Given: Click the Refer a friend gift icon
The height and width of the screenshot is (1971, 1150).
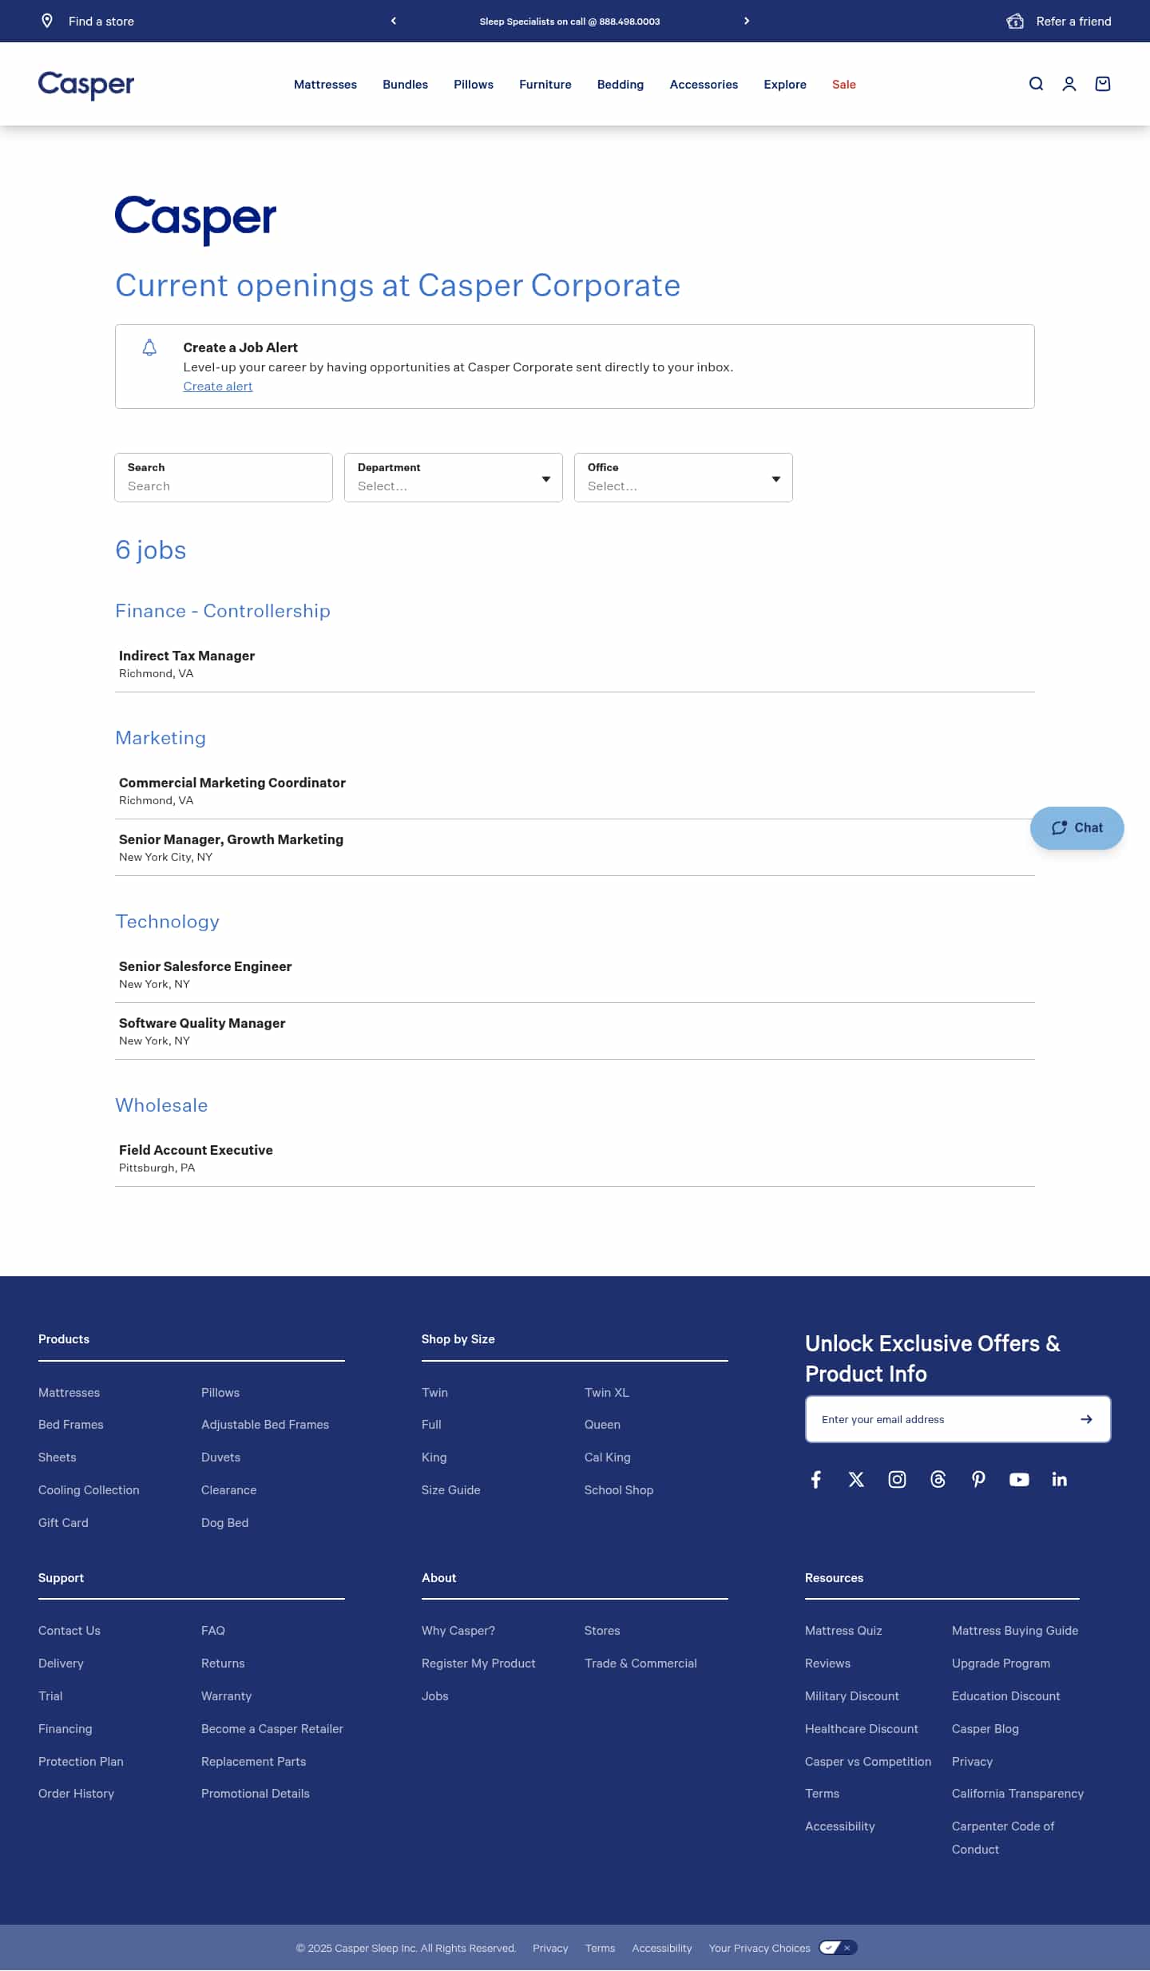Looking at the screenshot, I should 1015,21.
